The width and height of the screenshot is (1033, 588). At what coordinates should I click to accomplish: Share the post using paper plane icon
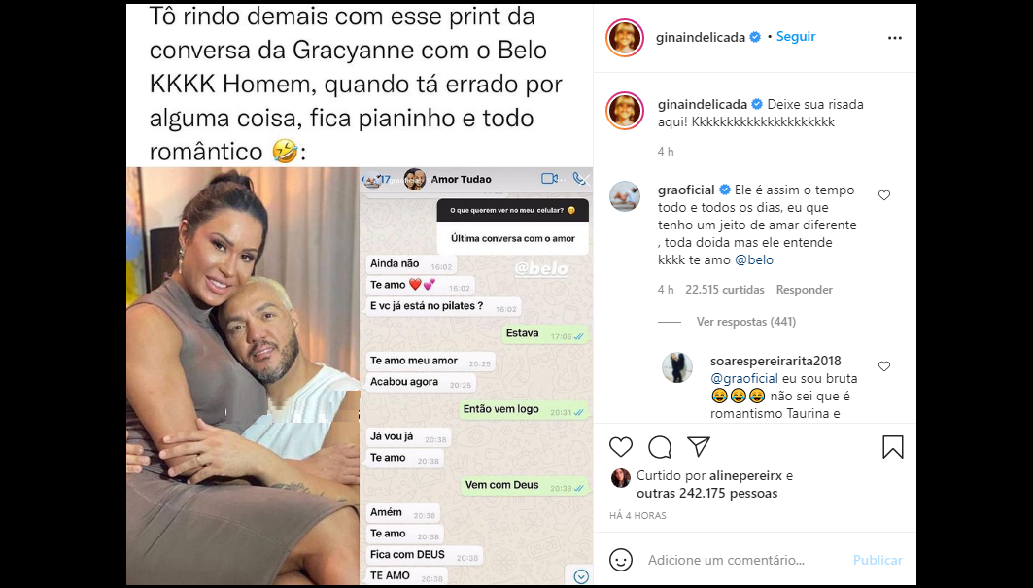(x=699, y=446)
